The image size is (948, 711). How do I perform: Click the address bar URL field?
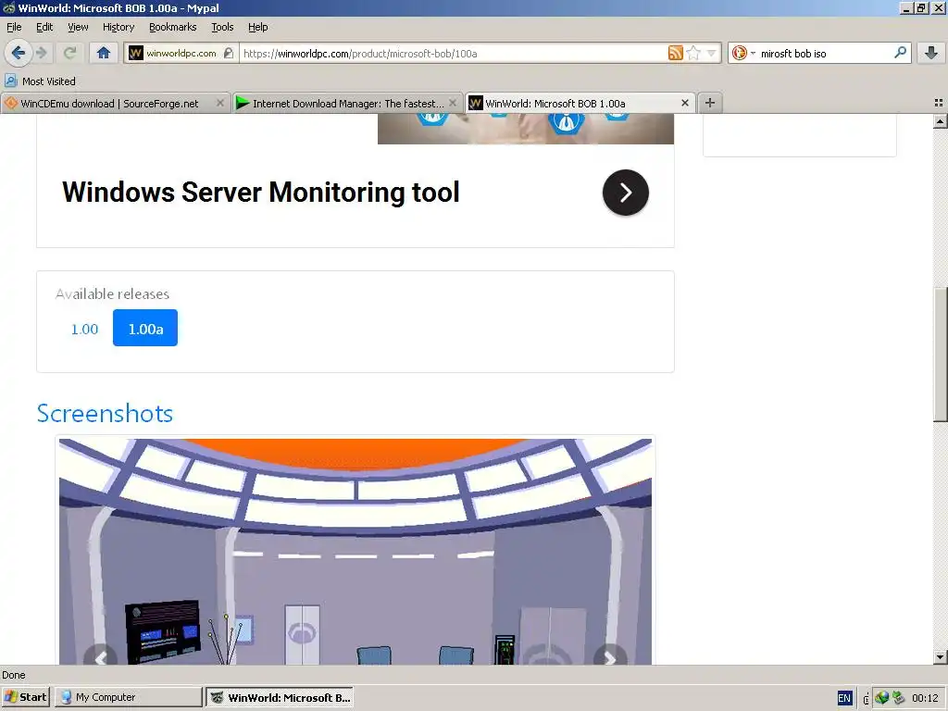coord(454,53)
